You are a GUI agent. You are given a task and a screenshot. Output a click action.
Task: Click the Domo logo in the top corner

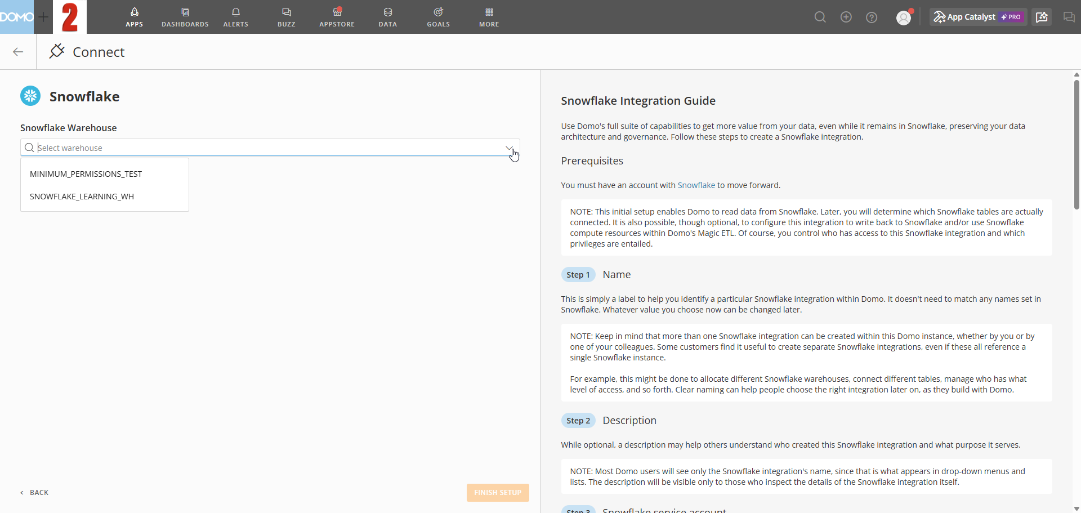17,17
